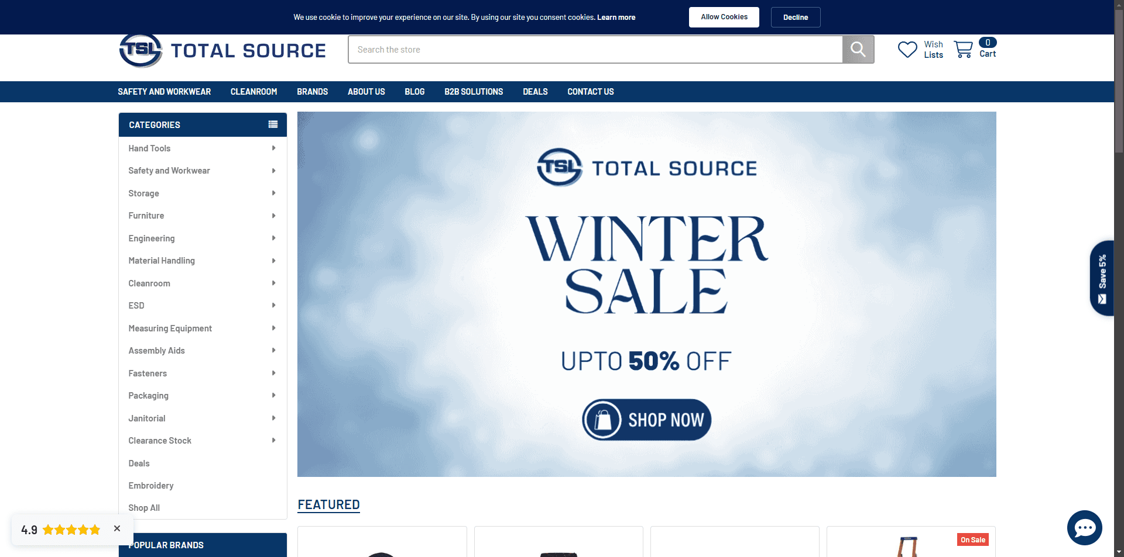Expand Storage category arrow
This screenshot has height=557, width=1124.
point(273,193)
